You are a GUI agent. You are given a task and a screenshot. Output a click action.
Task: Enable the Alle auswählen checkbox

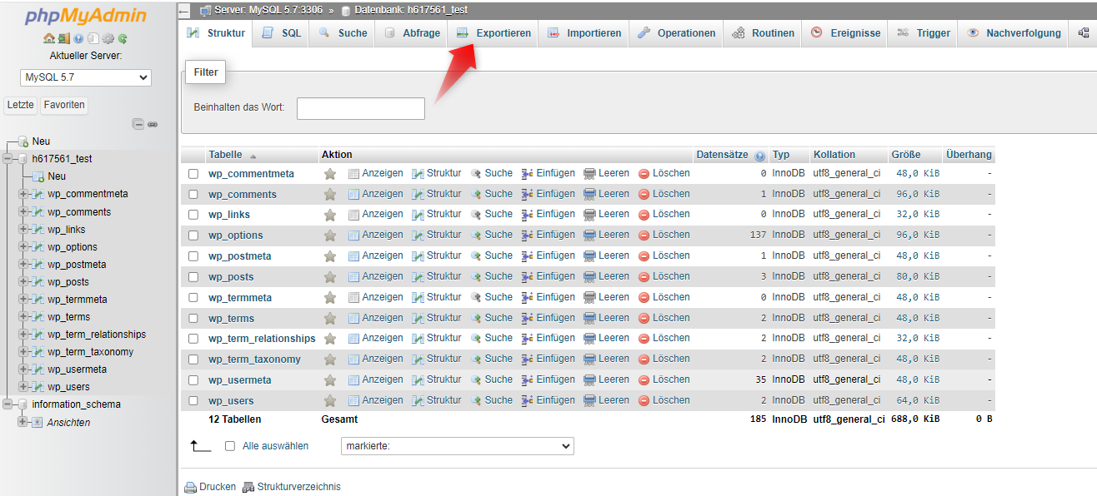tap(230, 446)
